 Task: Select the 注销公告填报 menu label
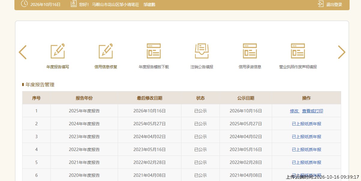pyautogui.click(x=202, y=67)
